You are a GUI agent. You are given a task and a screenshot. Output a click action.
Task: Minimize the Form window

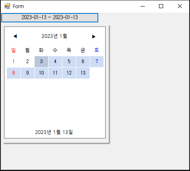tap(143, 6)
